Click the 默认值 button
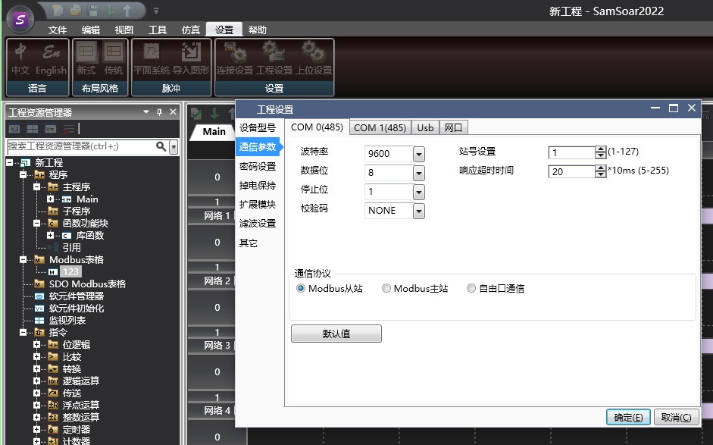This screenshot has width=713, height=445. pos(336,333)
